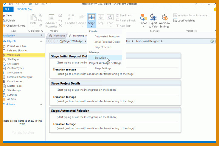Screen dimensions: 219x146
Task: Click the Stage: Automated Rejection header
Action: 115,111
